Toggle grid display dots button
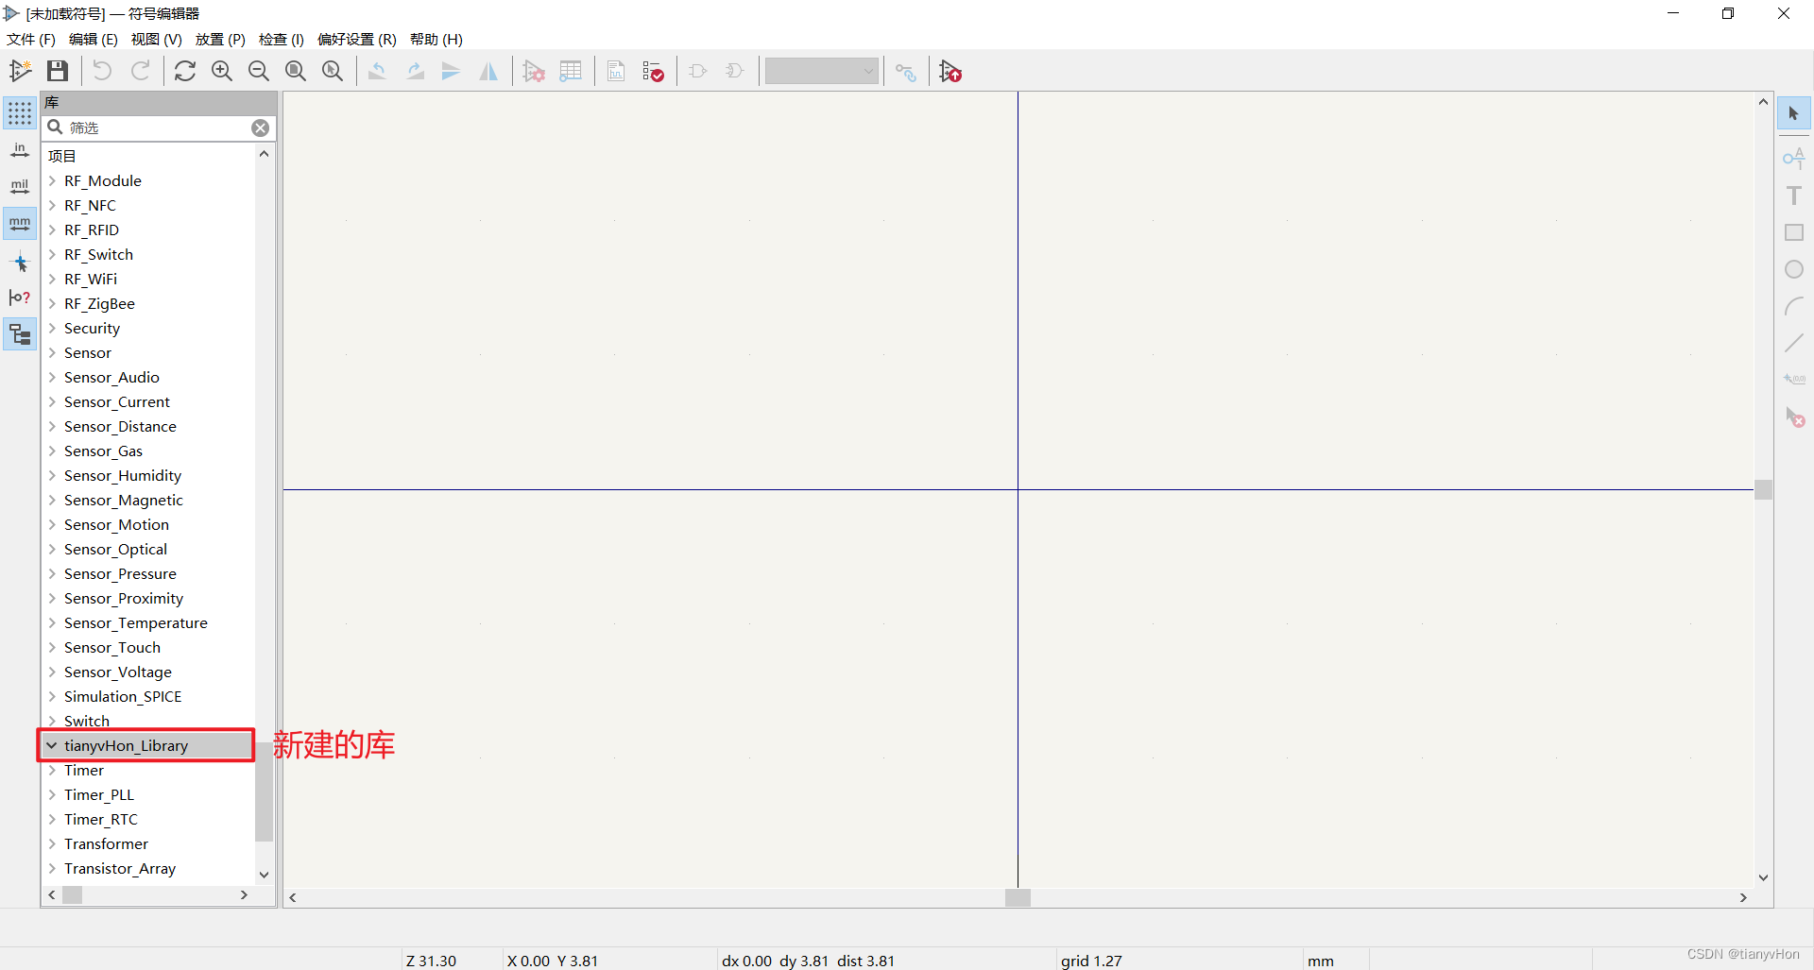The width and height of the screenshot is (1814, 970). coord(20,113)
